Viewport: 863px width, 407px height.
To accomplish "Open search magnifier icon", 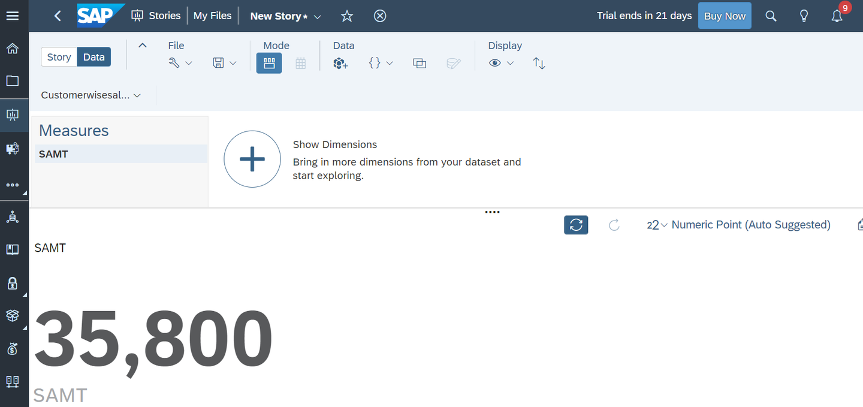I will click(771, 16).
